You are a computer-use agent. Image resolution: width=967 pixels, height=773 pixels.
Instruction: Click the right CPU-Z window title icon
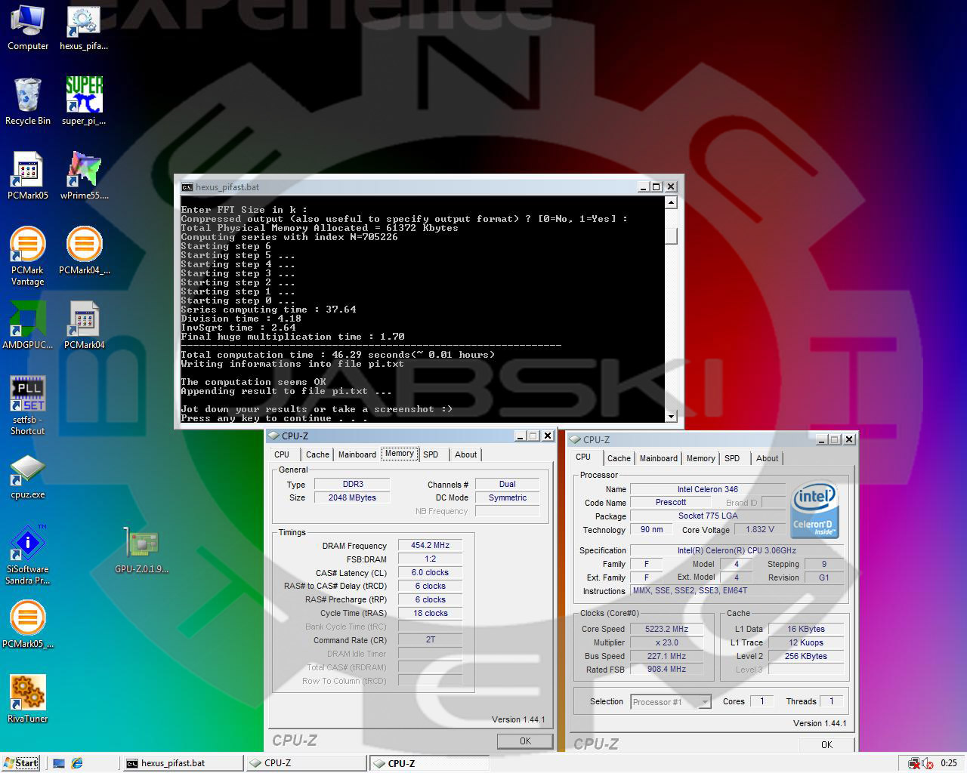tap(575, 439)
